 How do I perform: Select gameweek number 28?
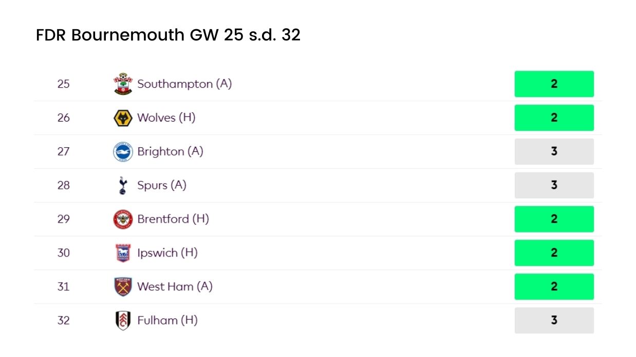pyautogui.click(x=63, y=185)
